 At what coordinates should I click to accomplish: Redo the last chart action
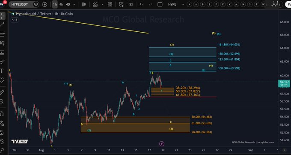click(151, 4)
